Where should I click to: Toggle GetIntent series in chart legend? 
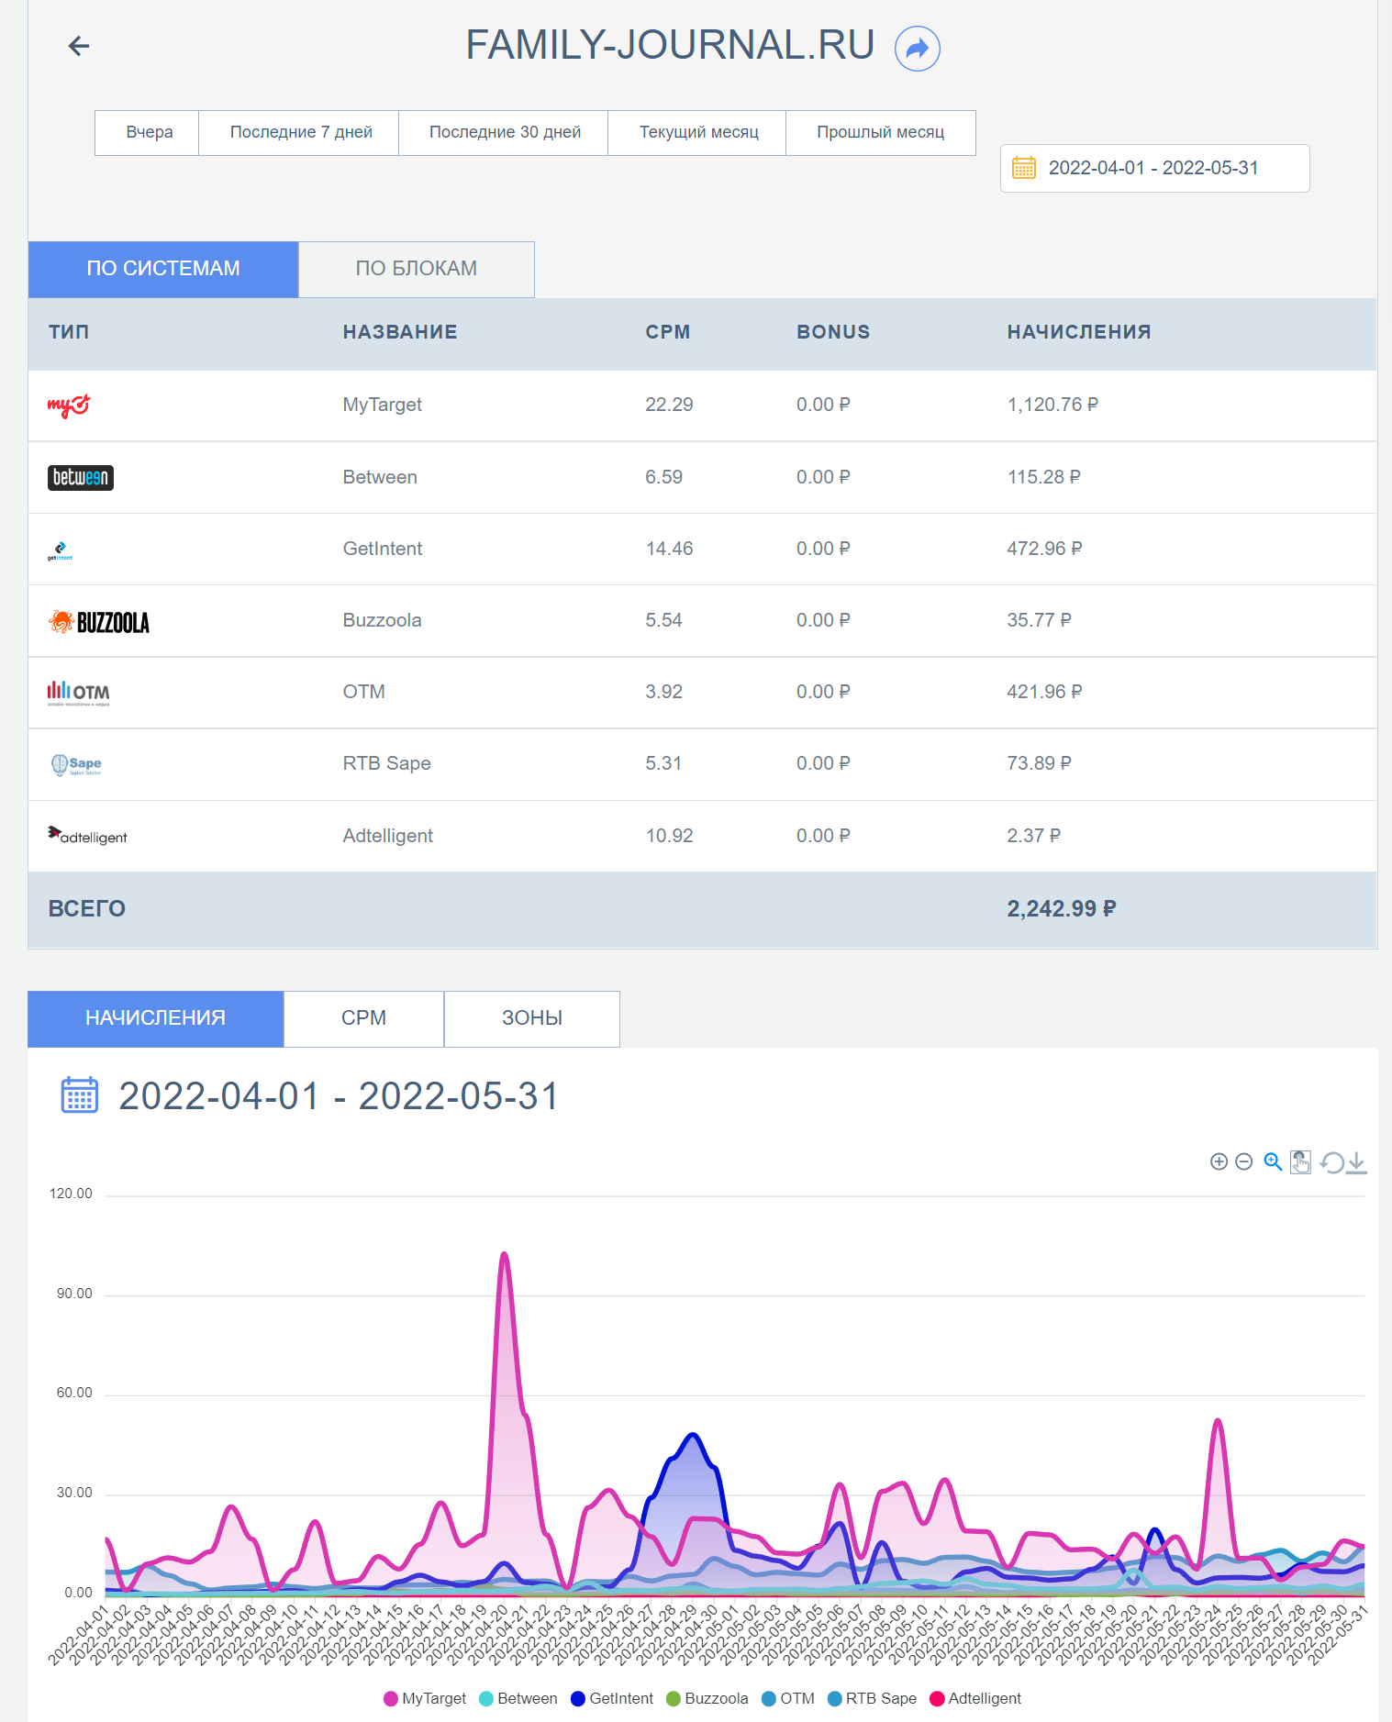[x=612, y=1699]
